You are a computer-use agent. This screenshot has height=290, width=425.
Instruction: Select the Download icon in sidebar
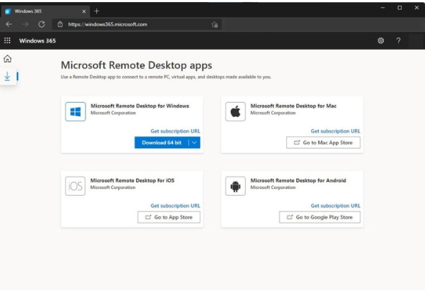click(7, 76)
